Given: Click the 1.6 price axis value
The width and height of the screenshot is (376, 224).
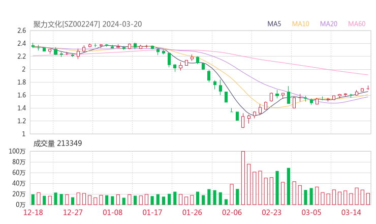Looking at the screenshot, I should point(21,95).
